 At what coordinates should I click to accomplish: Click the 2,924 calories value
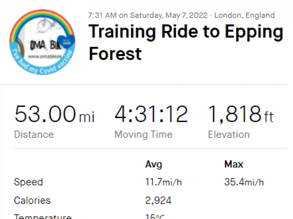coord(158,201)
